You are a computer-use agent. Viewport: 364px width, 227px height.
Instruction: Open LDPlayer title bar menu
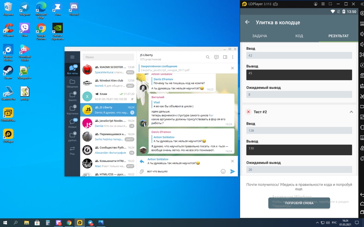click(x=323, y=4)
